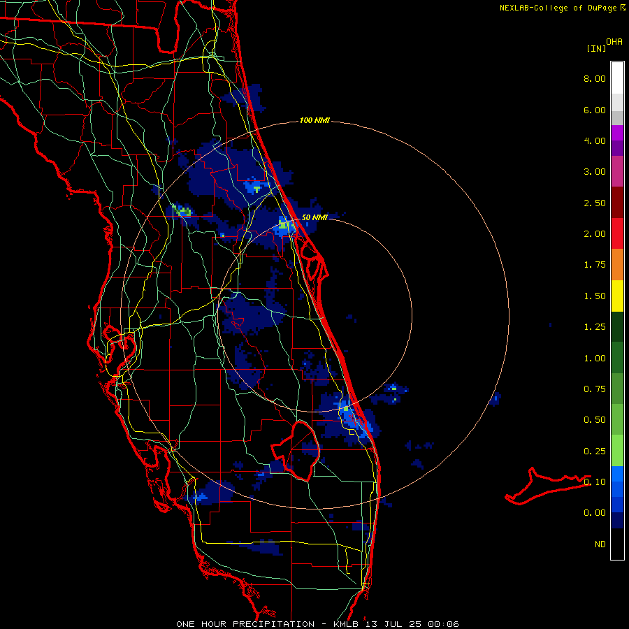Click the 3.00 legend value

pos(595,172)
